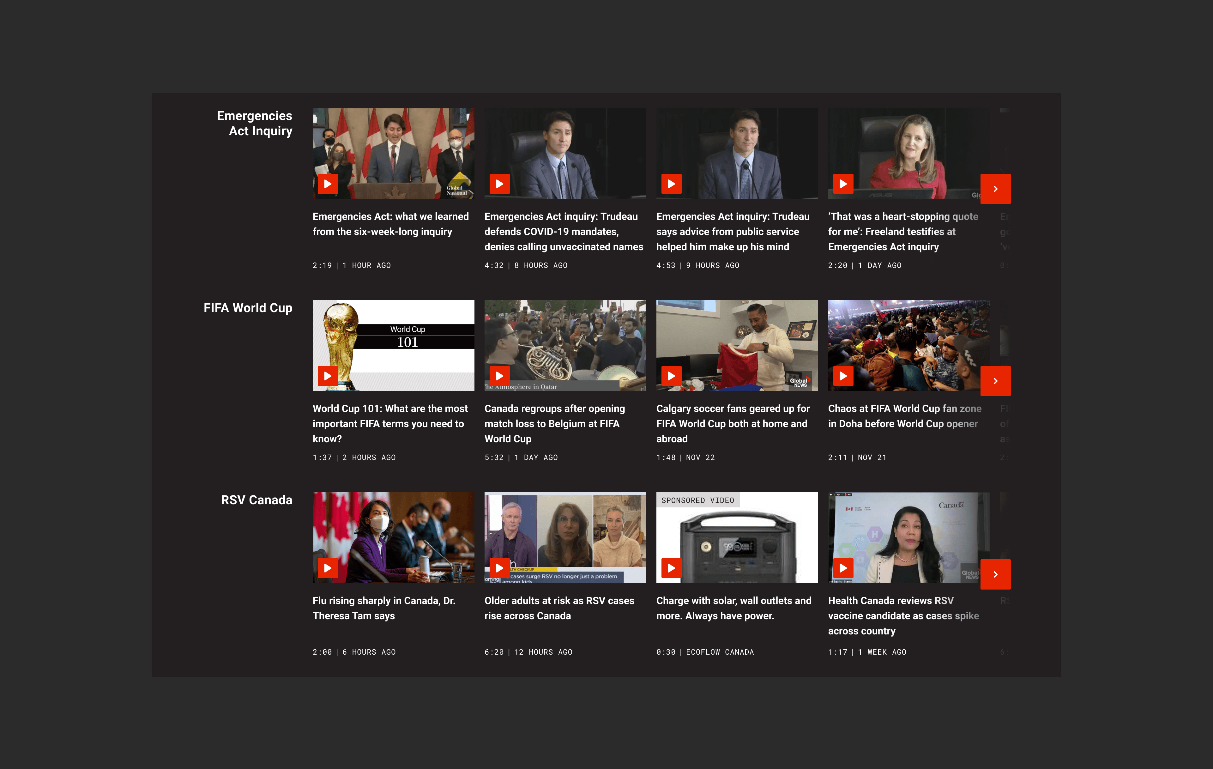Play Health Canada RSV vaccine review video

click(x=843, y=568)
